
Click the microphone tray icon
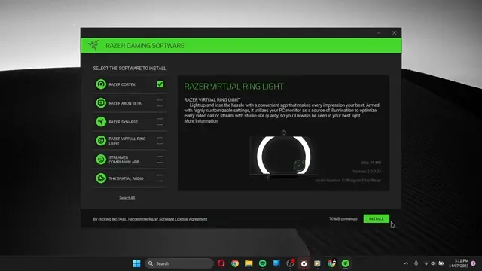(416, 263)
